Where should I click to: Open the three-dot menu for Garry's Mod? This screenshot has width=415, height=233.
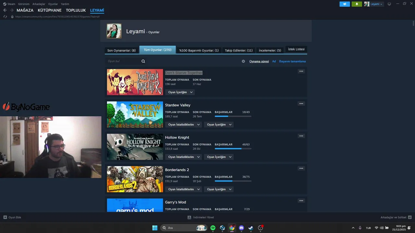301,201
